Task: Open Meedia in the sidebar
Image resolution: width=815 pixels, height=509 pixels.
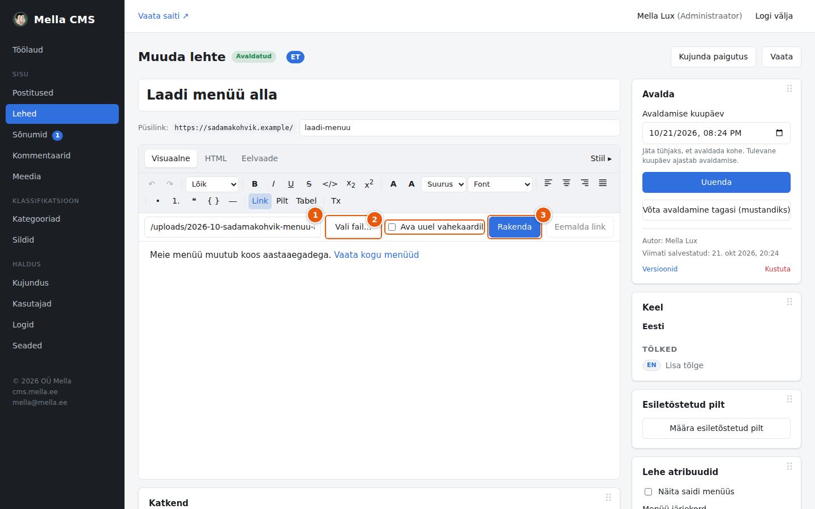Action: (x=62, y=177)
